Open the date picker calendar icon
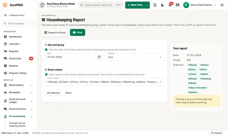Image resolution: width=228 pixels, height=136 pixels. 99,57
